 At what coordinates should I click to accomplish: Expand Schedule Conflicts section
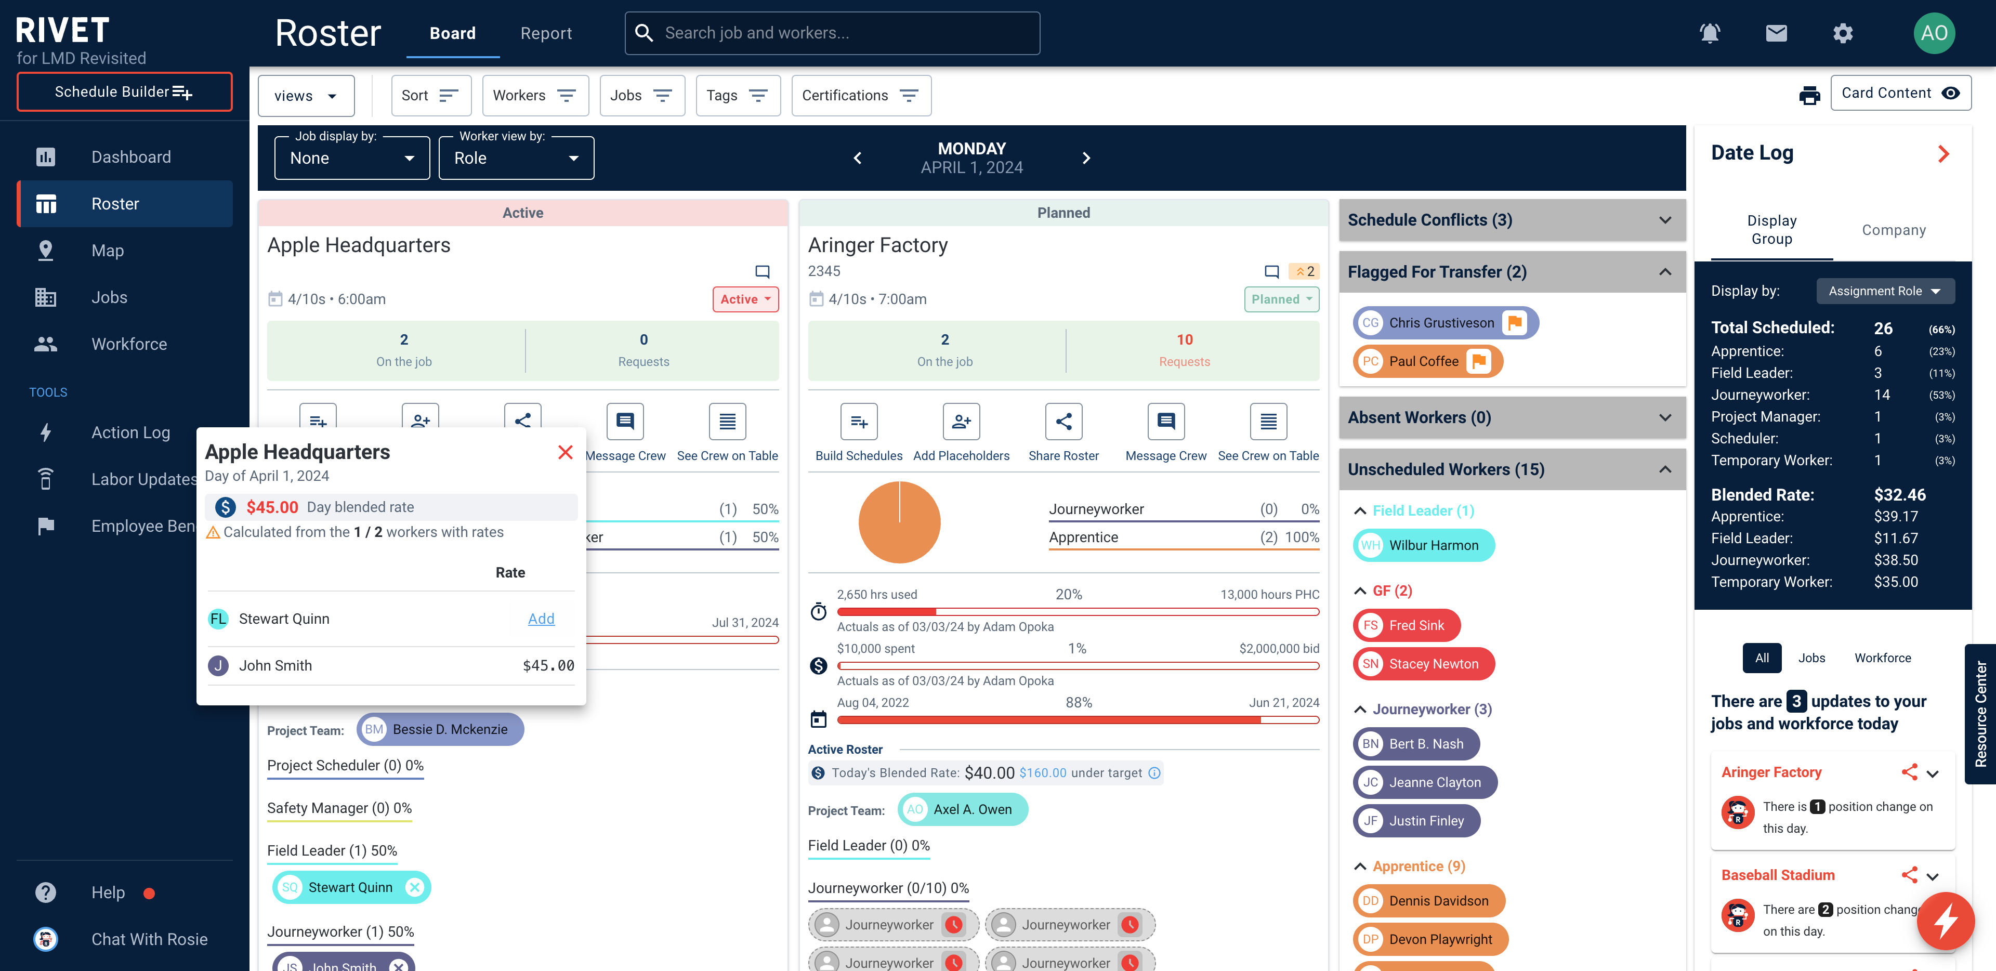point(1512,220)
